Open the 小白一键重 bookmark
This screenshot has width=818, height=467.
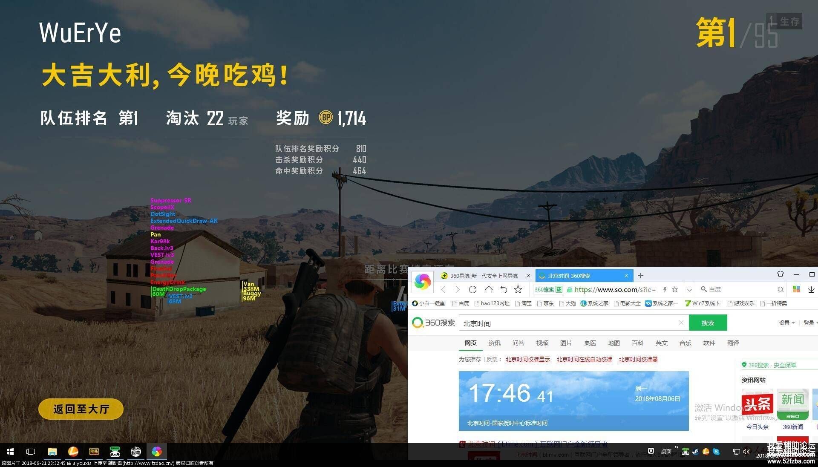coord(429,303)
